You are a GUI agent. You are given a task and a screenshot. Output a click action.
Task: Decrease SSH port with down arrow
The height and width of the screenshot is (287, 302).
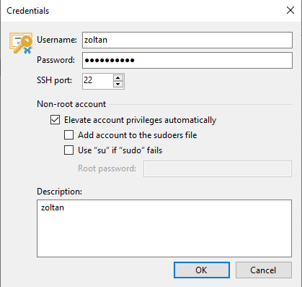(118, 85)
